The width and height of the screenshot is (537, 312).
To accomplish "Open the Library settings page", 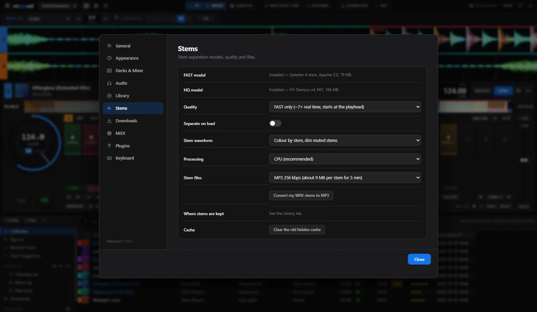I will [133, 96].
